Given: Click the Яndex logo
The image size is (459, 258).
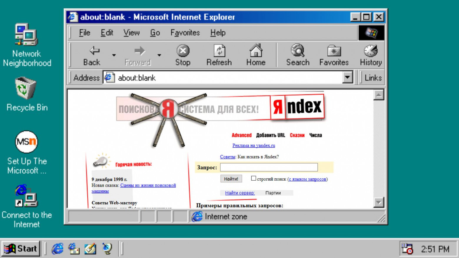Looking at the screenshot, I should pyautogui.click(x=297, y=107).
